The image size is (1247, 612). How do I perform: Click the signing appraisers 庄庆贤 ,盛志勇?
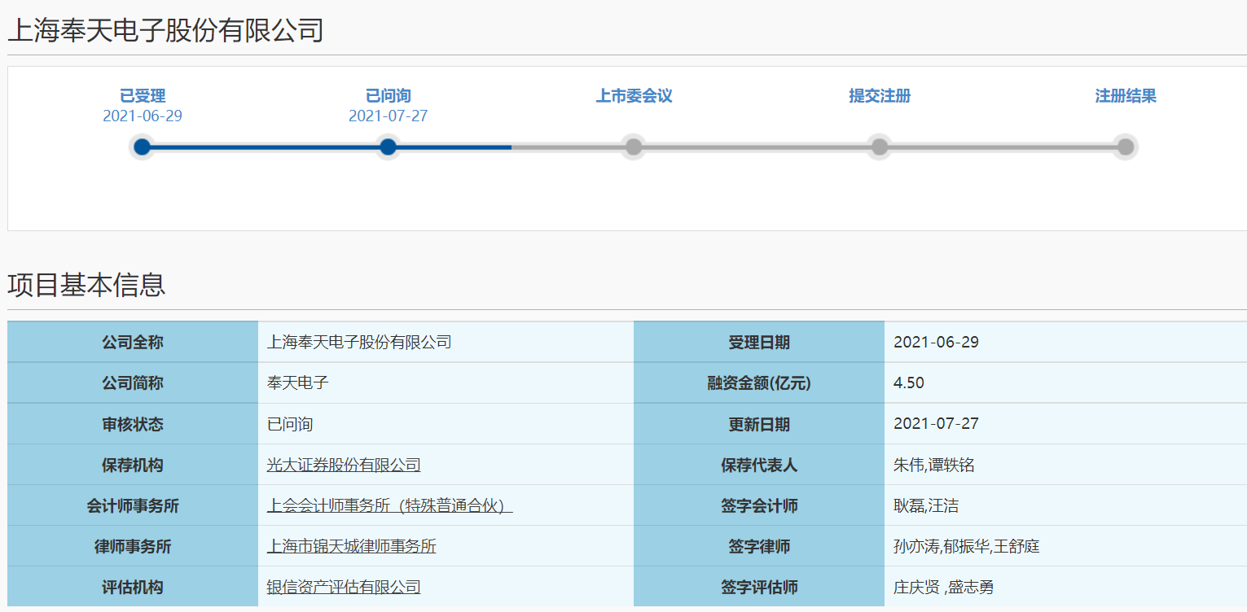coord(944,588)
